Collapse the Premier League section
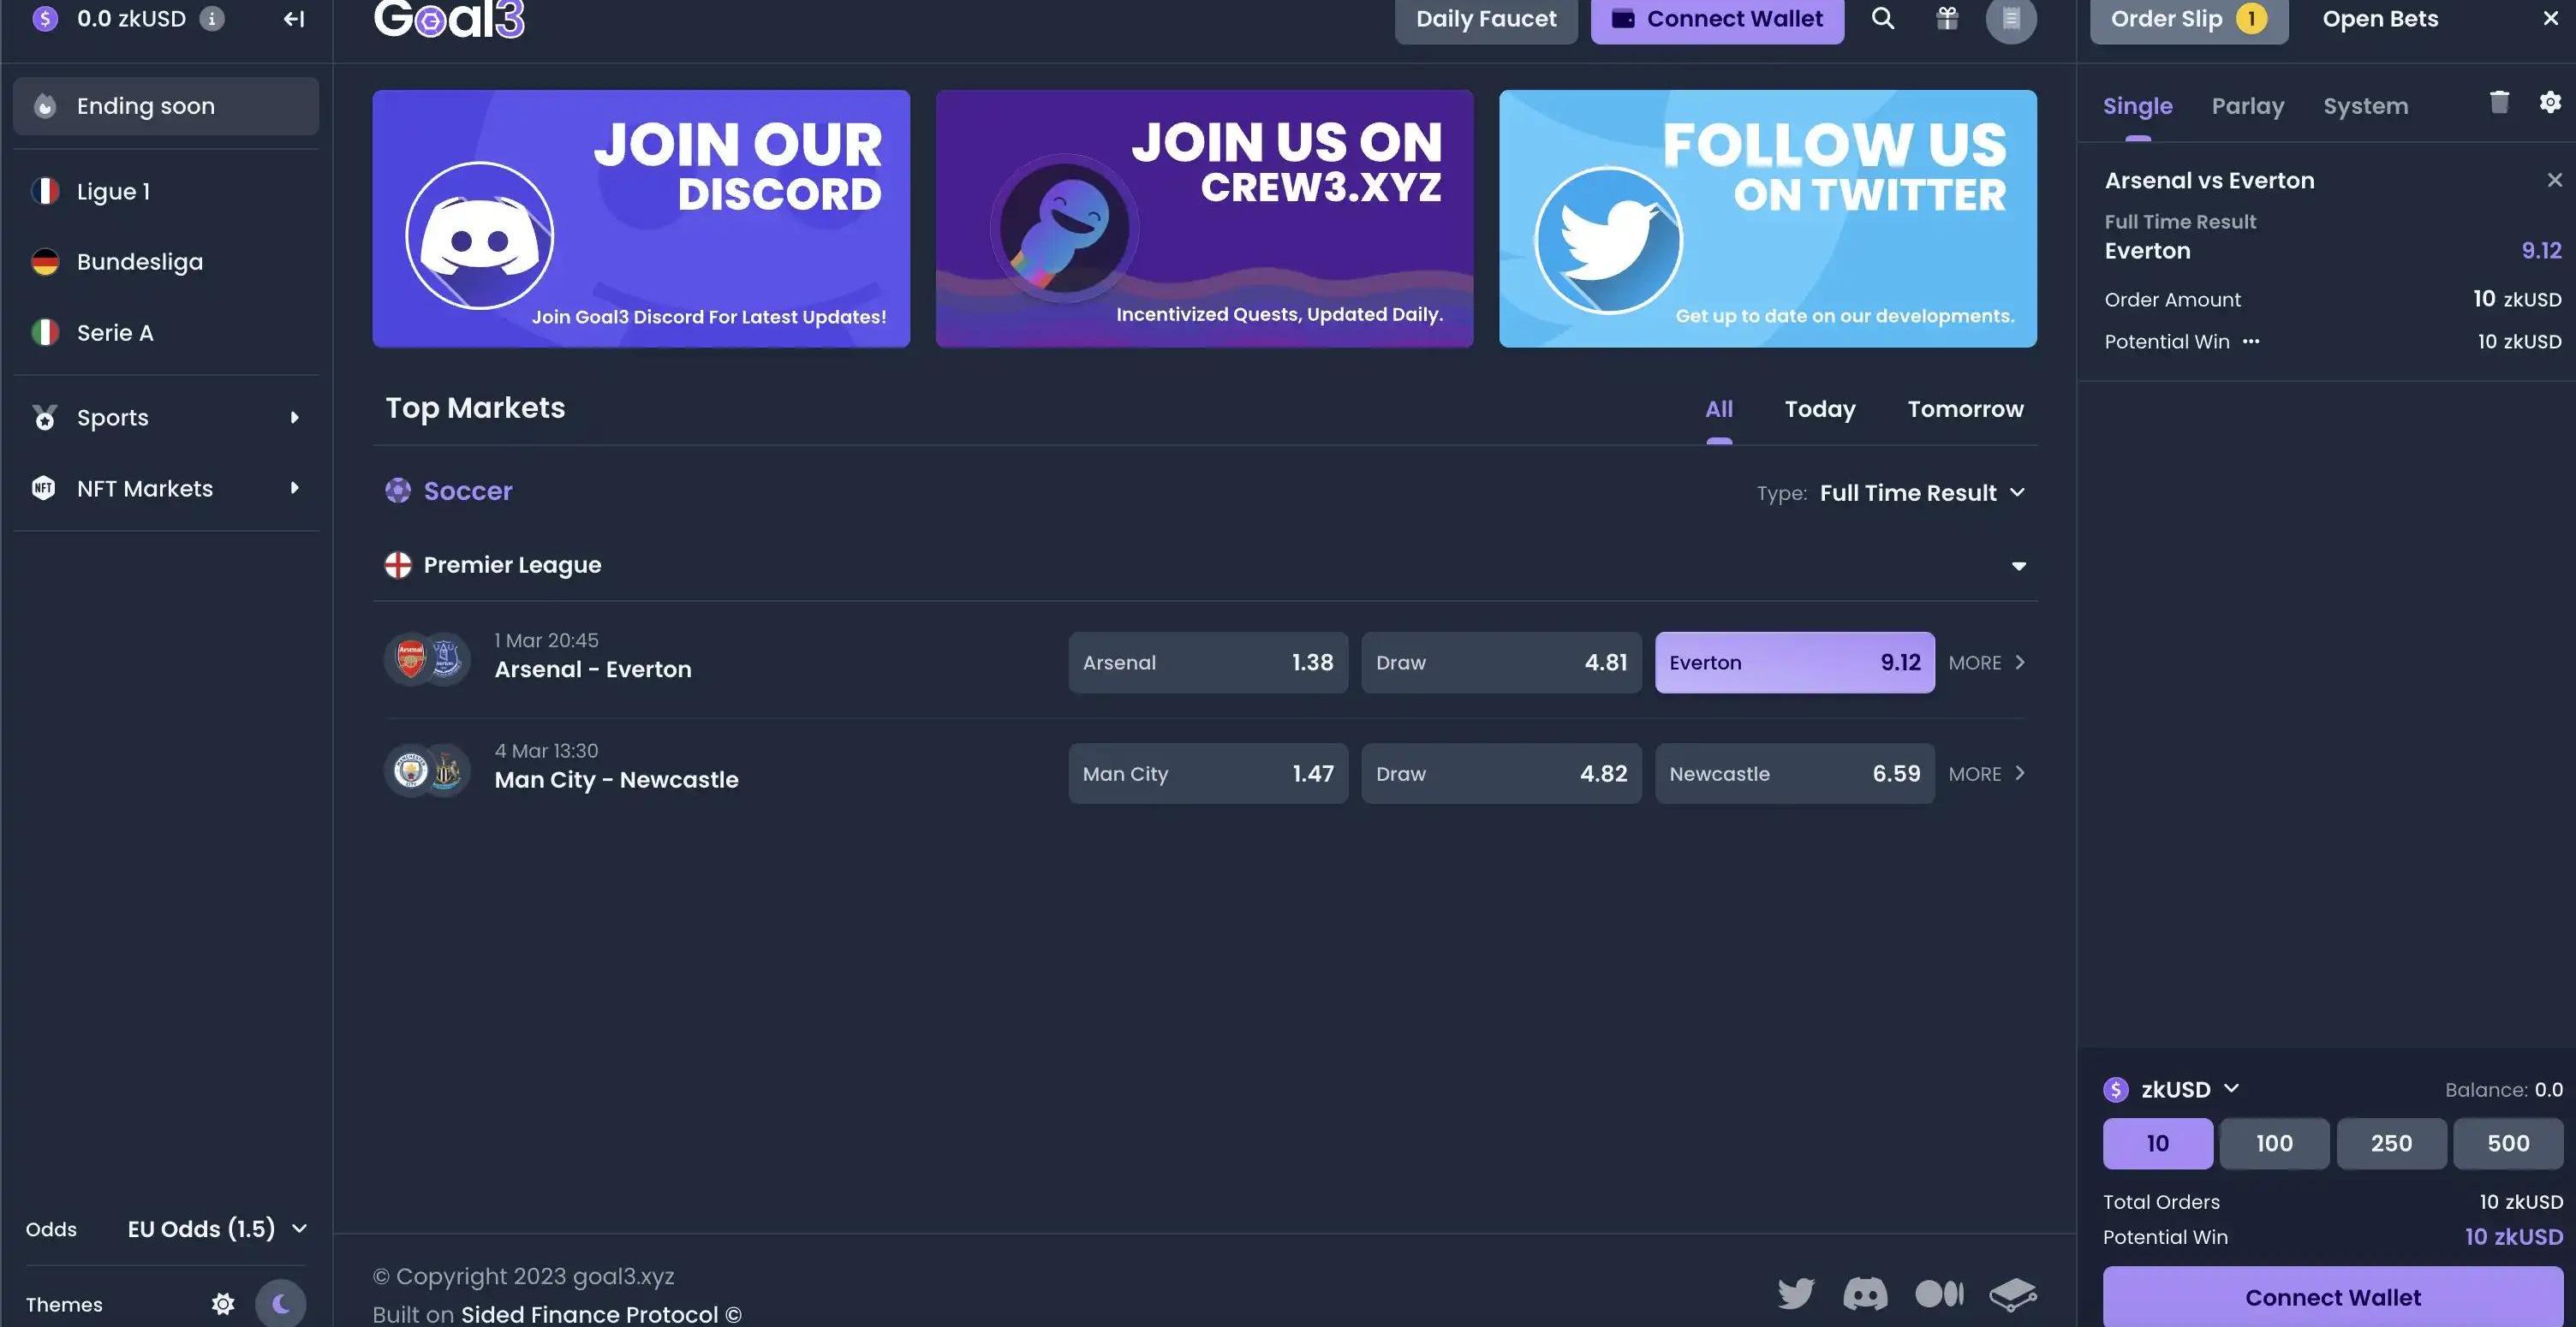 pos(2018,566)
